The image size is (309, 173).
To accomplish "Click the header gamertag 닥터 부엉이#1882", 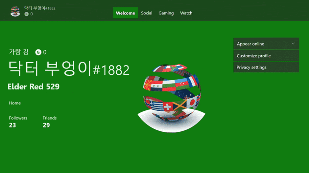I will point(39,8).
